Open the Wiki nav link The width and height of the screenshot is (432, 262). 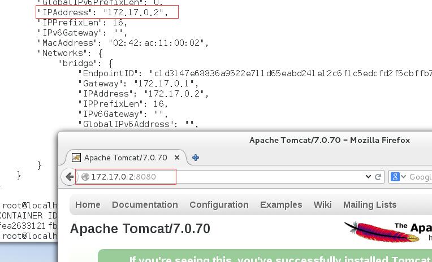[323, 205]
